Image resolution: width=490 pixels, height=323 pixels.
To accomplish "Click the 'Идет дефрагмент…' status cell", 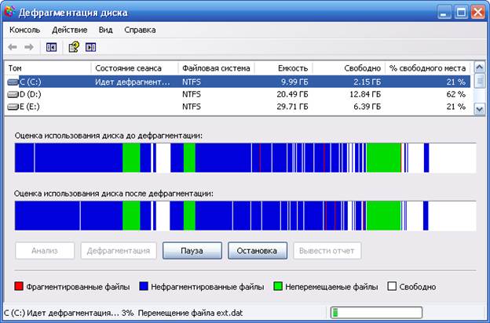I will [133, 82].
